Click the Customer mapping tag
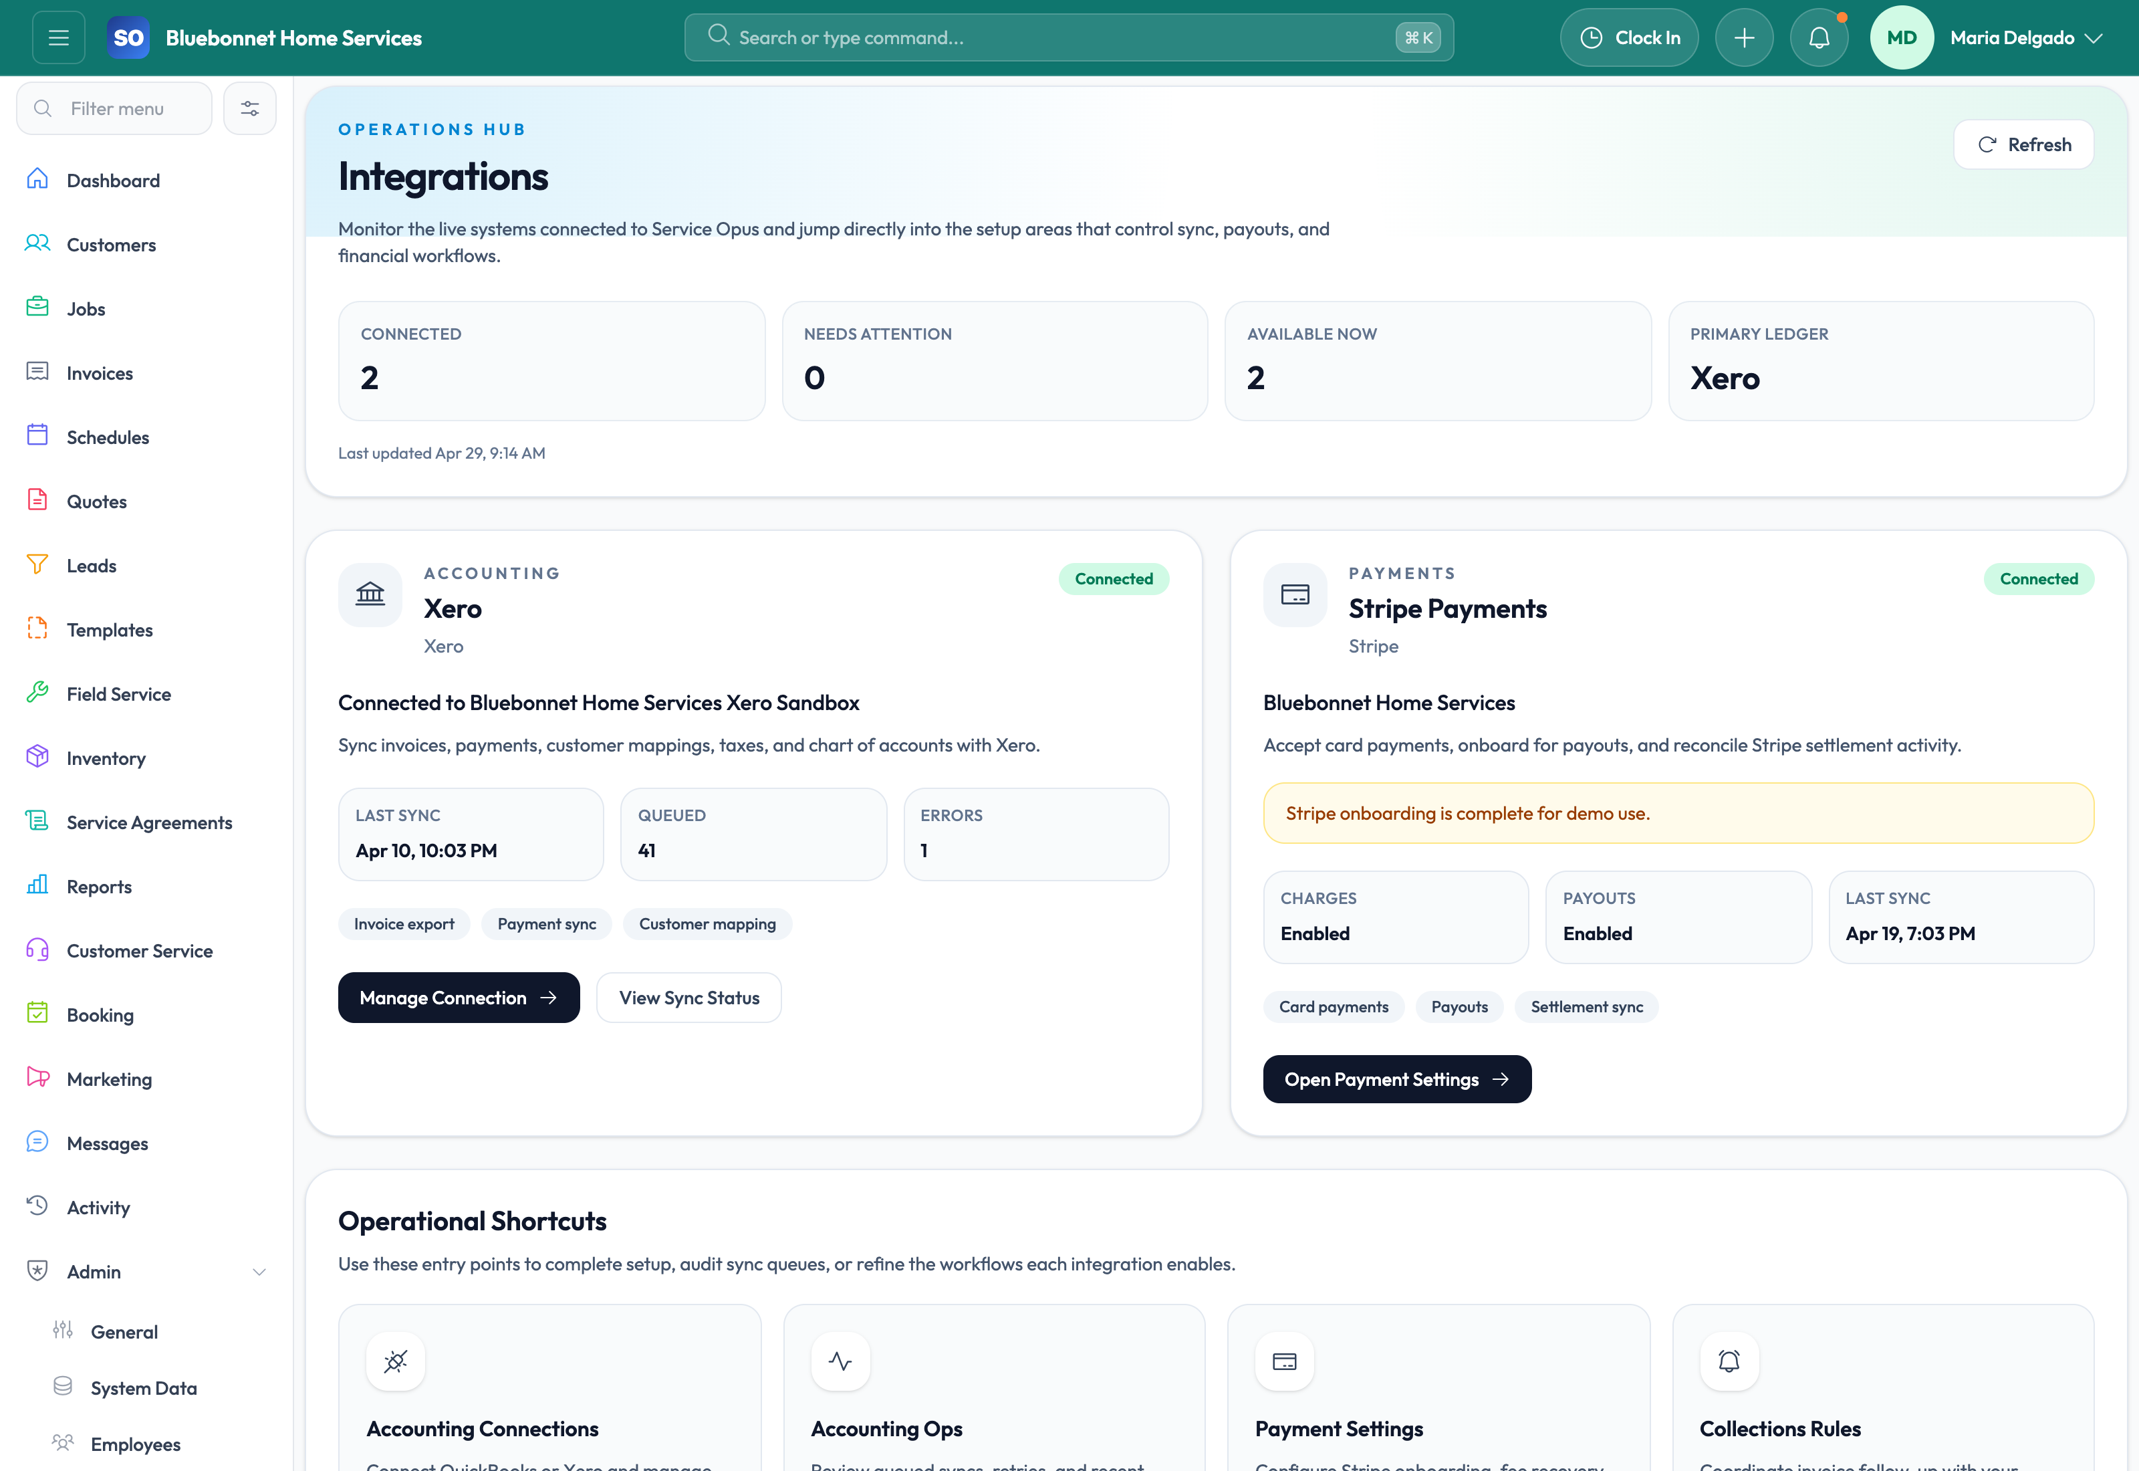This screenshot has width=2139, height=1471. point(707,925)
